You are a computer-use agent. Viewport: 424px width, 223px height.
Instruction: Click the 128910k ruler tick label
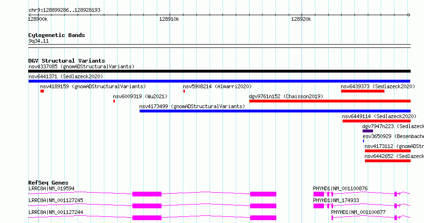[169, 19]
